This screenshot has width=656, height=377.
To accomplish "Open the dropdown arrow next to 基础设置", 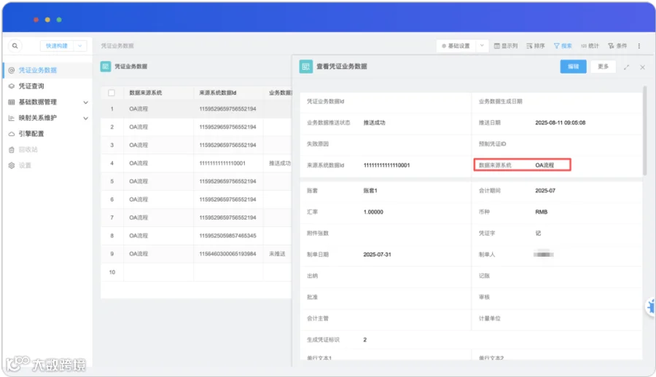I will 482,46.
